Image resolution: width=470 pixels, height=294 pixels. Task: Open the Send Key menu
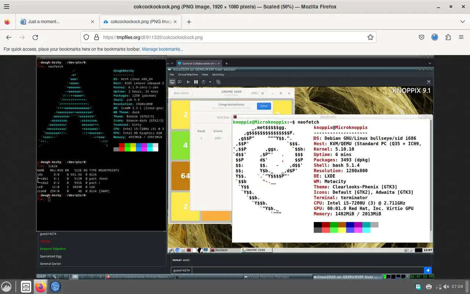point(218,75)
